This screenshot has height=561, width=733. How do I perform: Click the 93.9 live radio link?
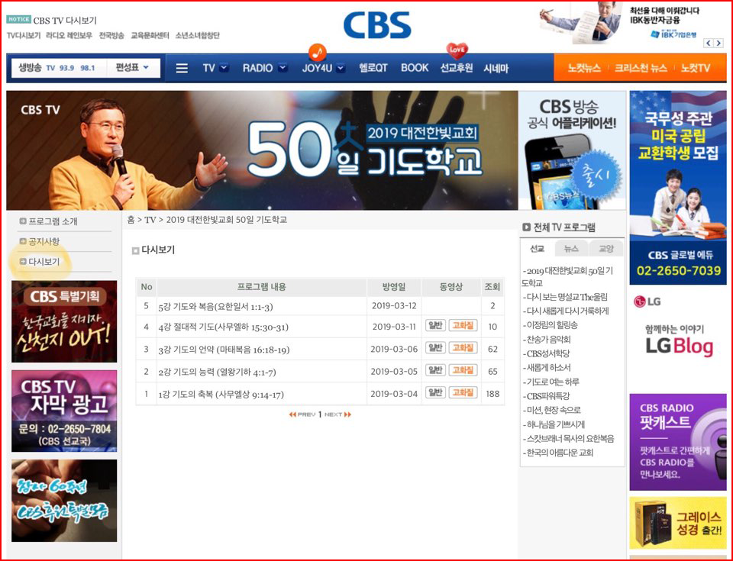[67, 68]
